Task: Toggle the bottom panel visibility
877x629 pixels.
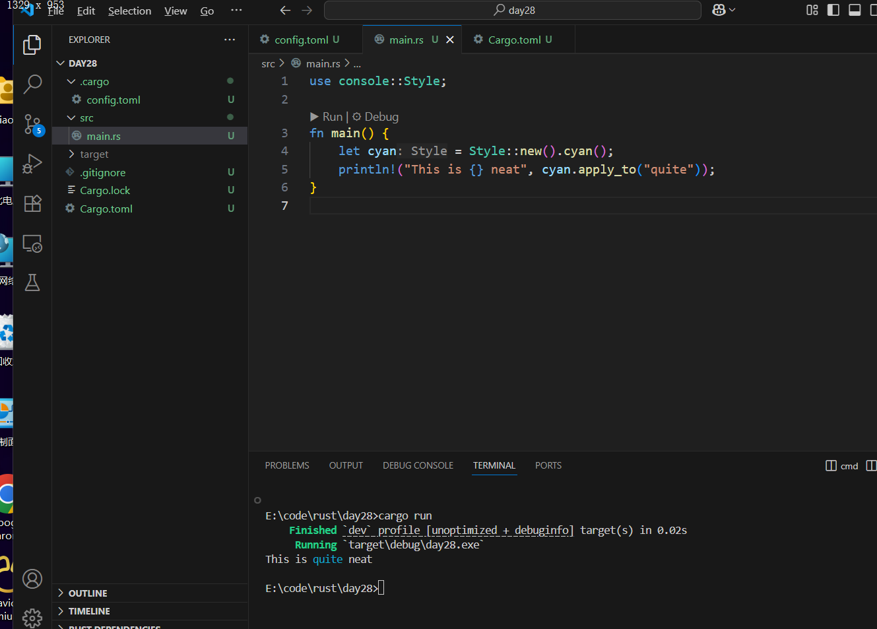Action: (x=855, y=10)
